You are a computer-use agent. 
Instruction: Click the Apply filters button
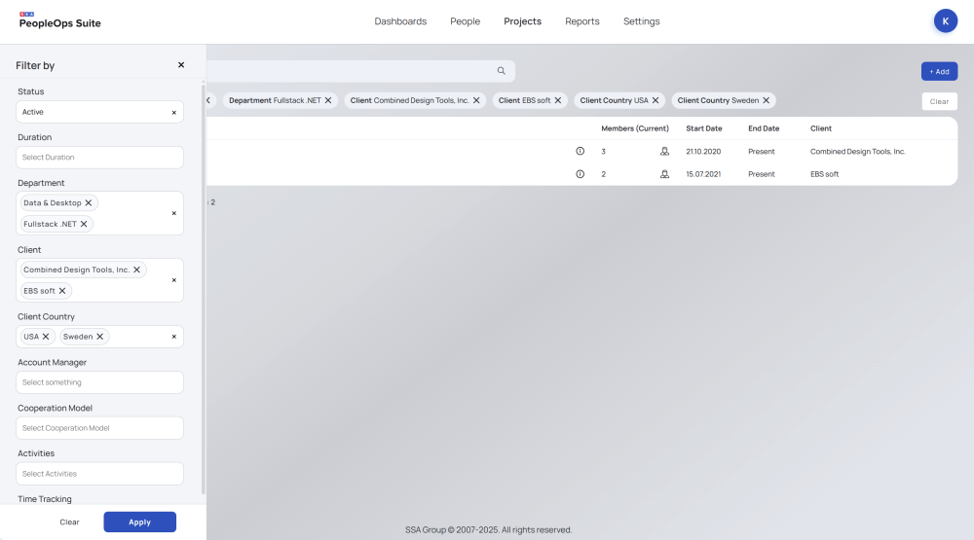point(140,522)
